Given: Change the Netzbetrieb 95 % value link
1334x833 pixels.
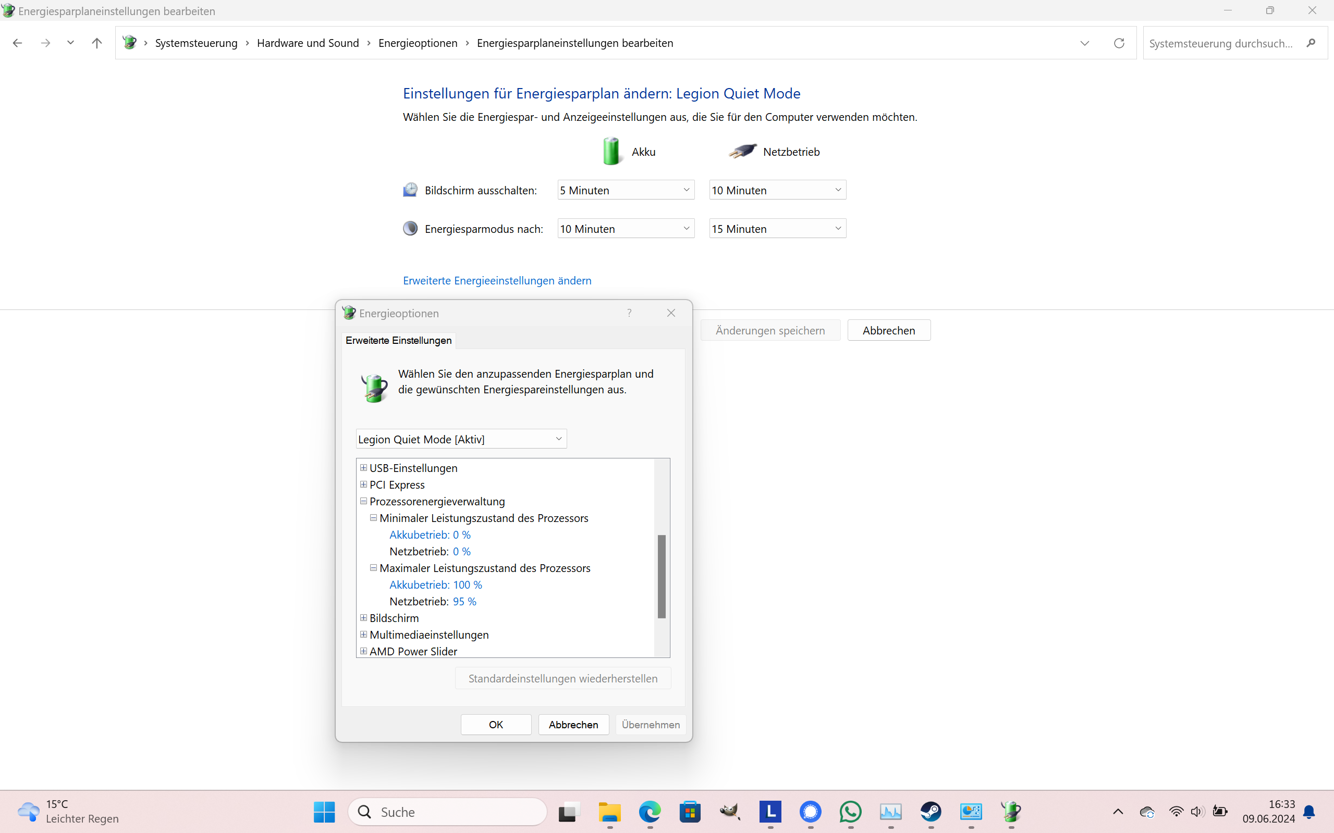Looking at the screenshot, I should [x=464, y=601].
